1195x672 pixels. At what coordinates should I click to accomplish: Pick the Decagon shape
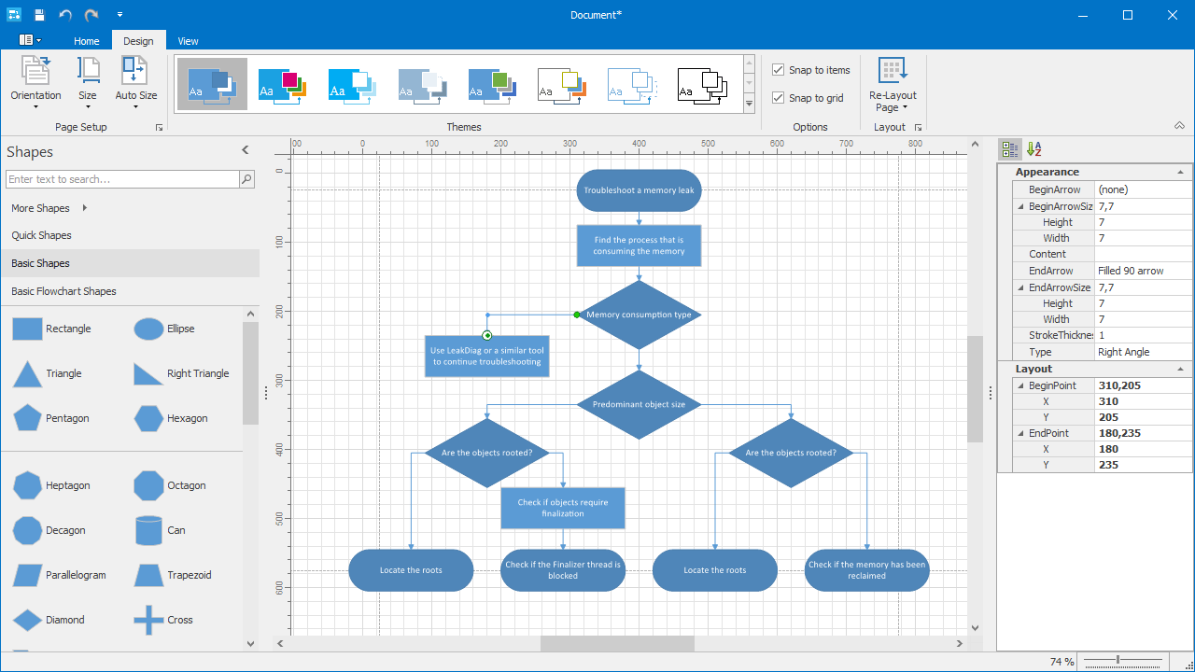(x=50, y=530)
